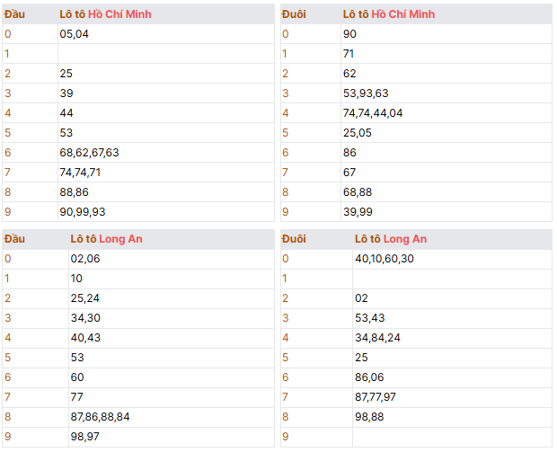Click the 86,06 cell in Long An Đuôi table
Screen dimensions: 557x452
coord(452,377)
